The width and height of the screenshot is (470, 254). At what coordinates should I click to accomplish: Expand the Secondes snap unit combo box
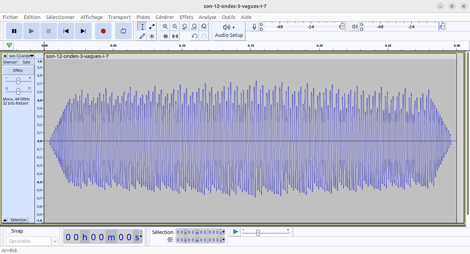point(54,241)
